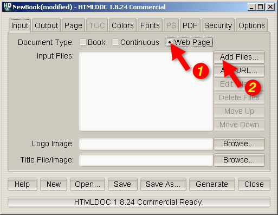Click the Add Files button
The height and width of the screenshot is (215, 278).
click(239, 57)
